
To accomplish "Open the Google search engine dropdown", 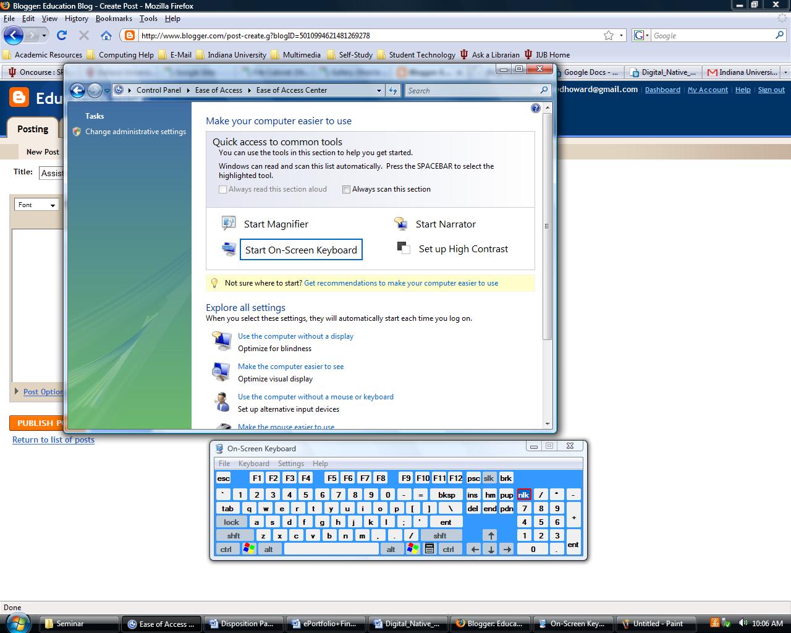I will tap(647, 35).
